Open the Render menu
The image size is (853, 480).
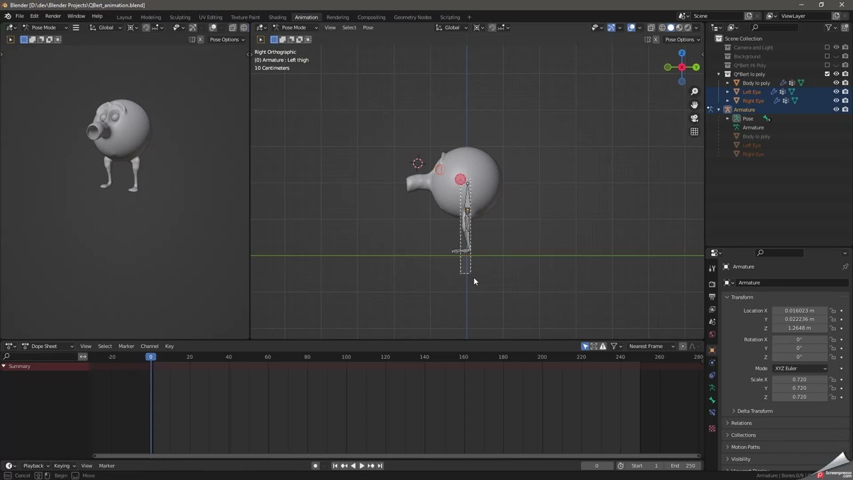pyautogui.click(x=53, y=16)
